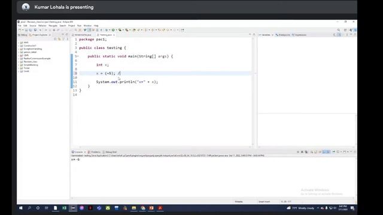
Task: Switch to the Java perspective icon
Action: pos(351,30)
